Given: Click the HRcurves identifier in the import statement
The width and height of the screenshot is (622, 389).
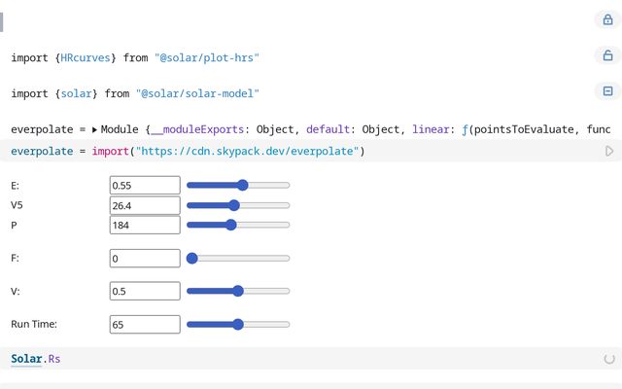Looking at the screenshot, I should tap(86, 58).
